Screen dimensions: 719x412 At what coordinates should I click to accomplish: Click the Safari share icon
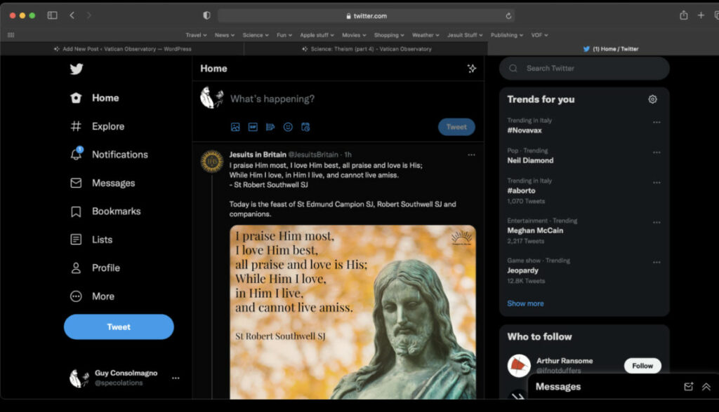click(684, 15)
